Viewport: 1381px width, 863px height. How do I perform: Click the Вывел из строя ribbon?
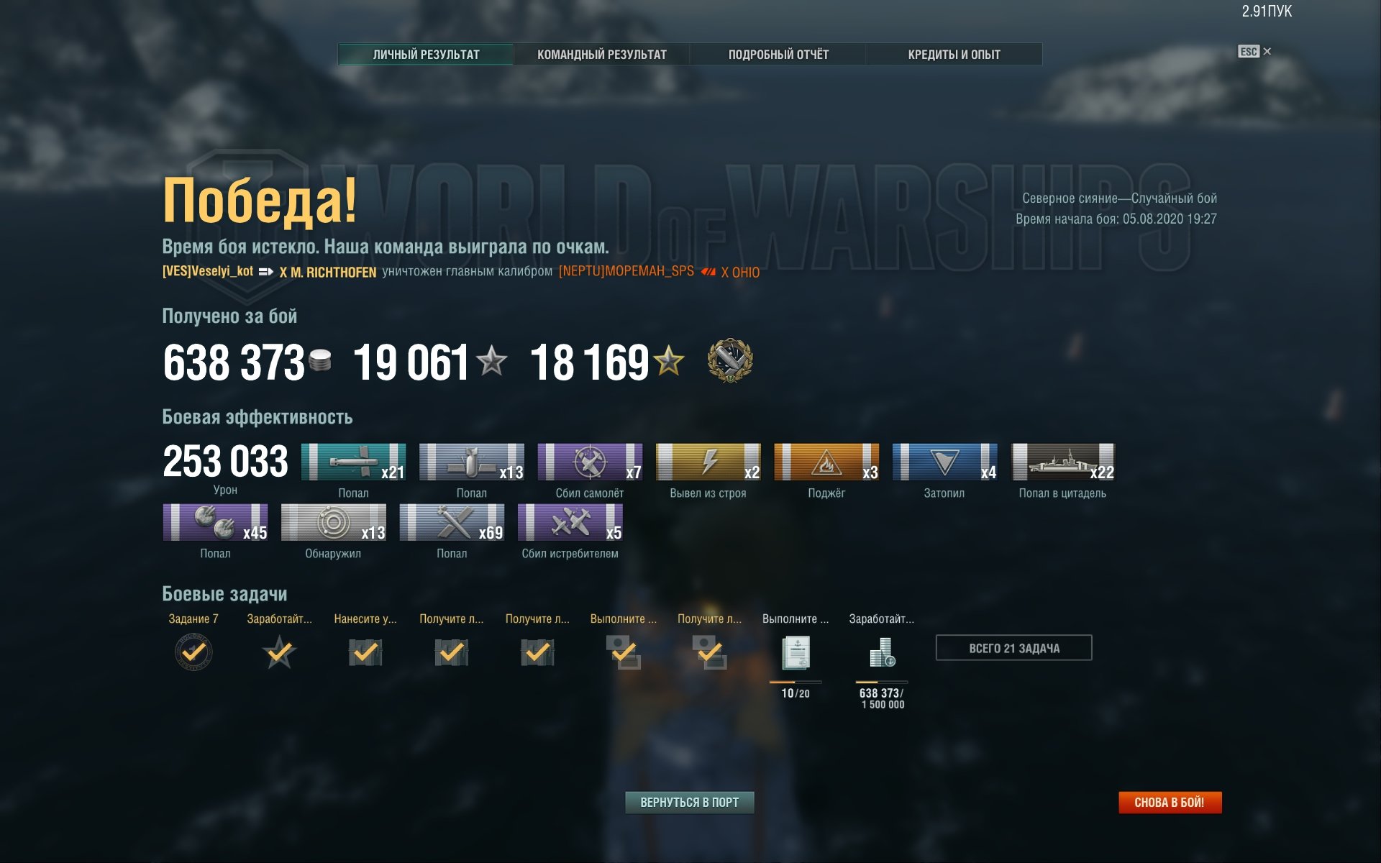click(x=708, y=462)
